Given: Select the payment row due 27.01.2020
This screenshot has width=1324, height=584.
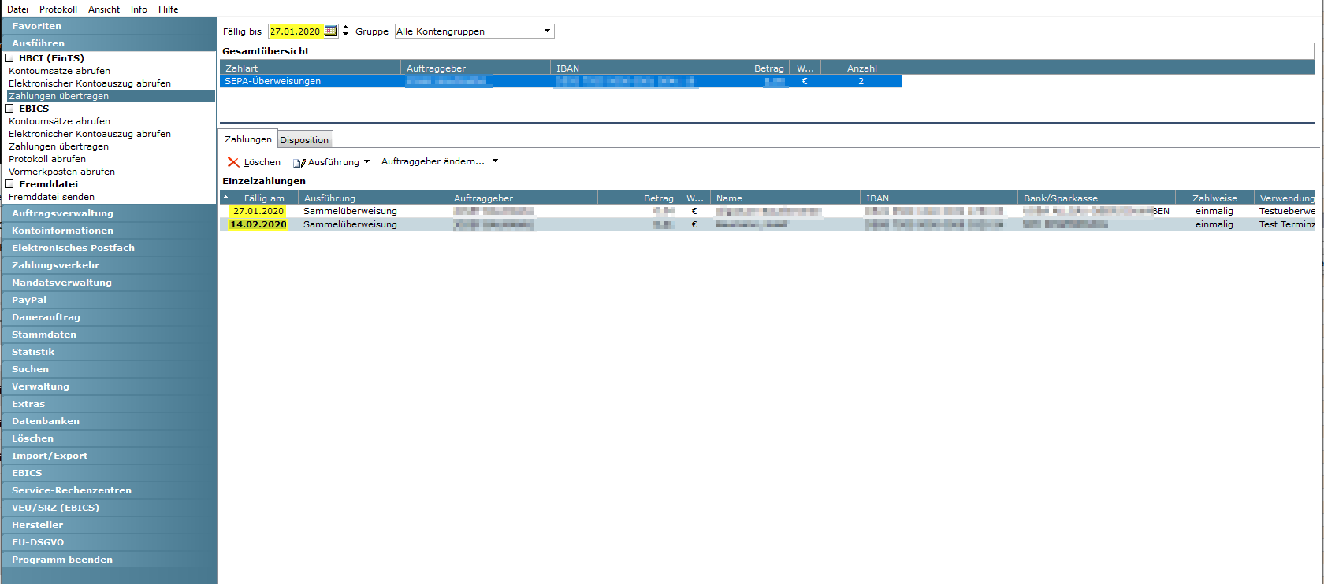Looking at the screenshot, I should coord(768,211).
